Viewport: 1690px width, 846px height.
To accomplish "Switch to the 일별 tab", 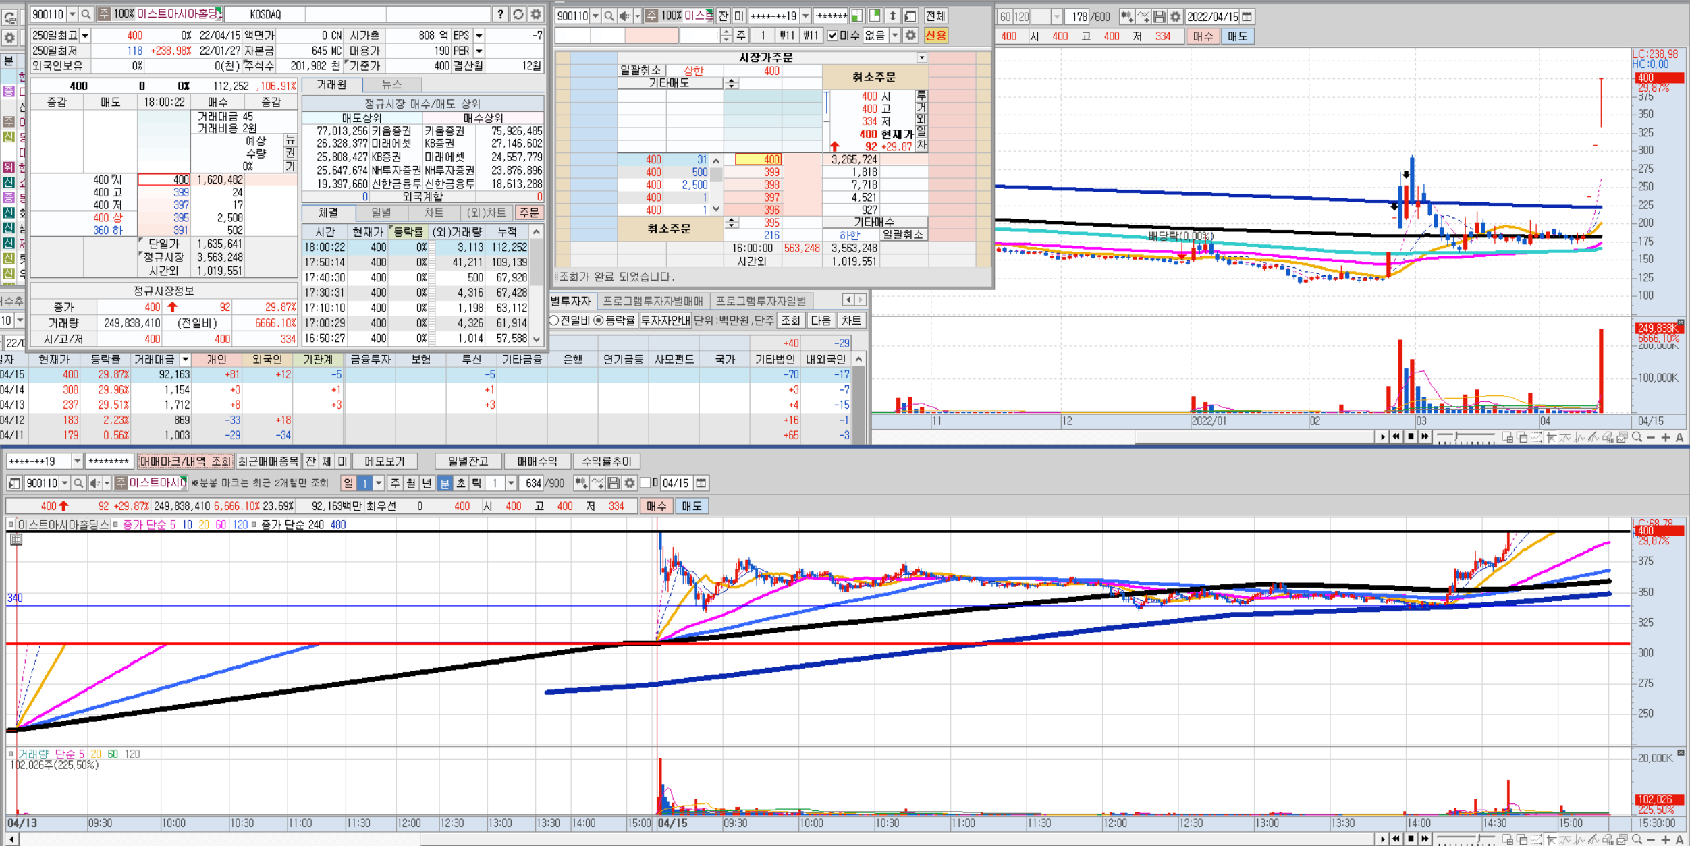I will [x=381, y=213].
